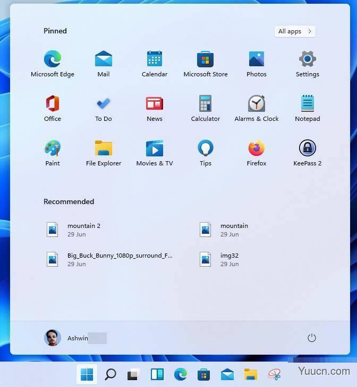The width and height of the screenshot is (357, 387).
Task: Launch Firefox from pinned apps
Action: coord(256,153)
